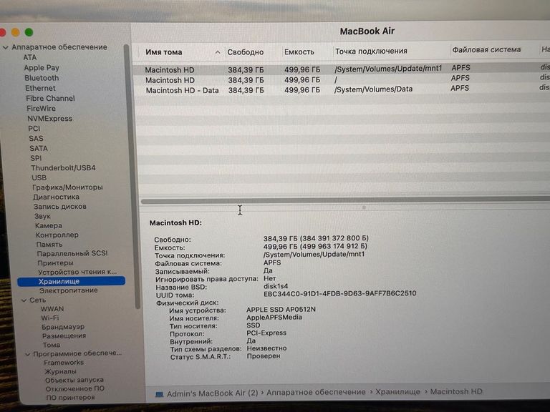Click S.M.A.R.T. status Проверен value
This screenshot has height=412, width=550.
coord(264,356)
